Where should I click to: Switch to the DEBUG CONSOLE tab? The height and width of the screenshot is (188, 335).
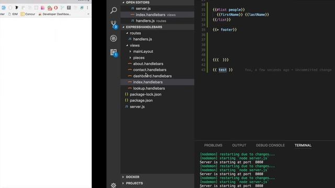point(270,145)
